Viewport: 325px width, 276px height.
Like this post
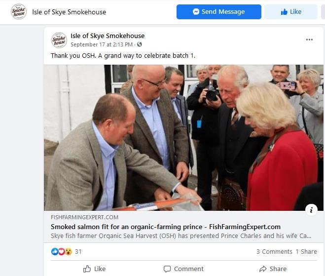tap(94, 269)
